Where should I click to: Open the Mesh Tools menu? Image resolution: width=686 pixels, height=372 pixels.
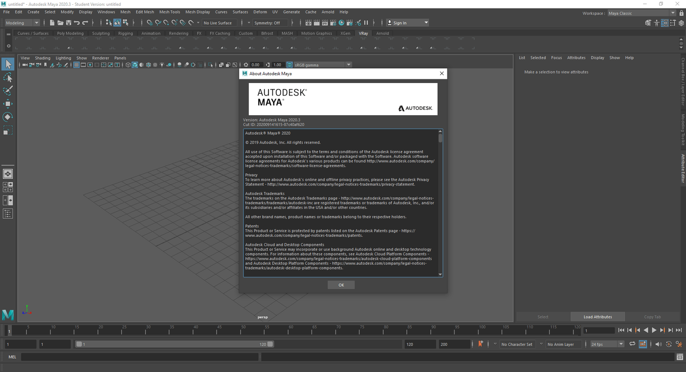[170, 12]
